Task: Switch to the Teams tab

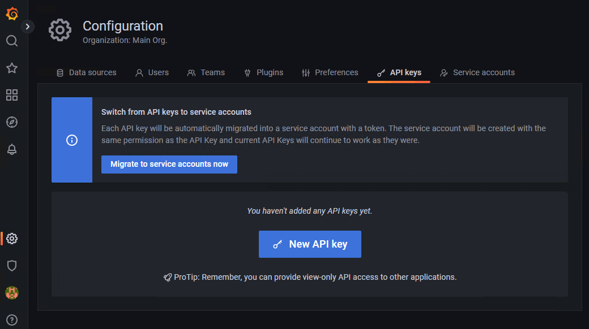Action: tap(206, 72)
